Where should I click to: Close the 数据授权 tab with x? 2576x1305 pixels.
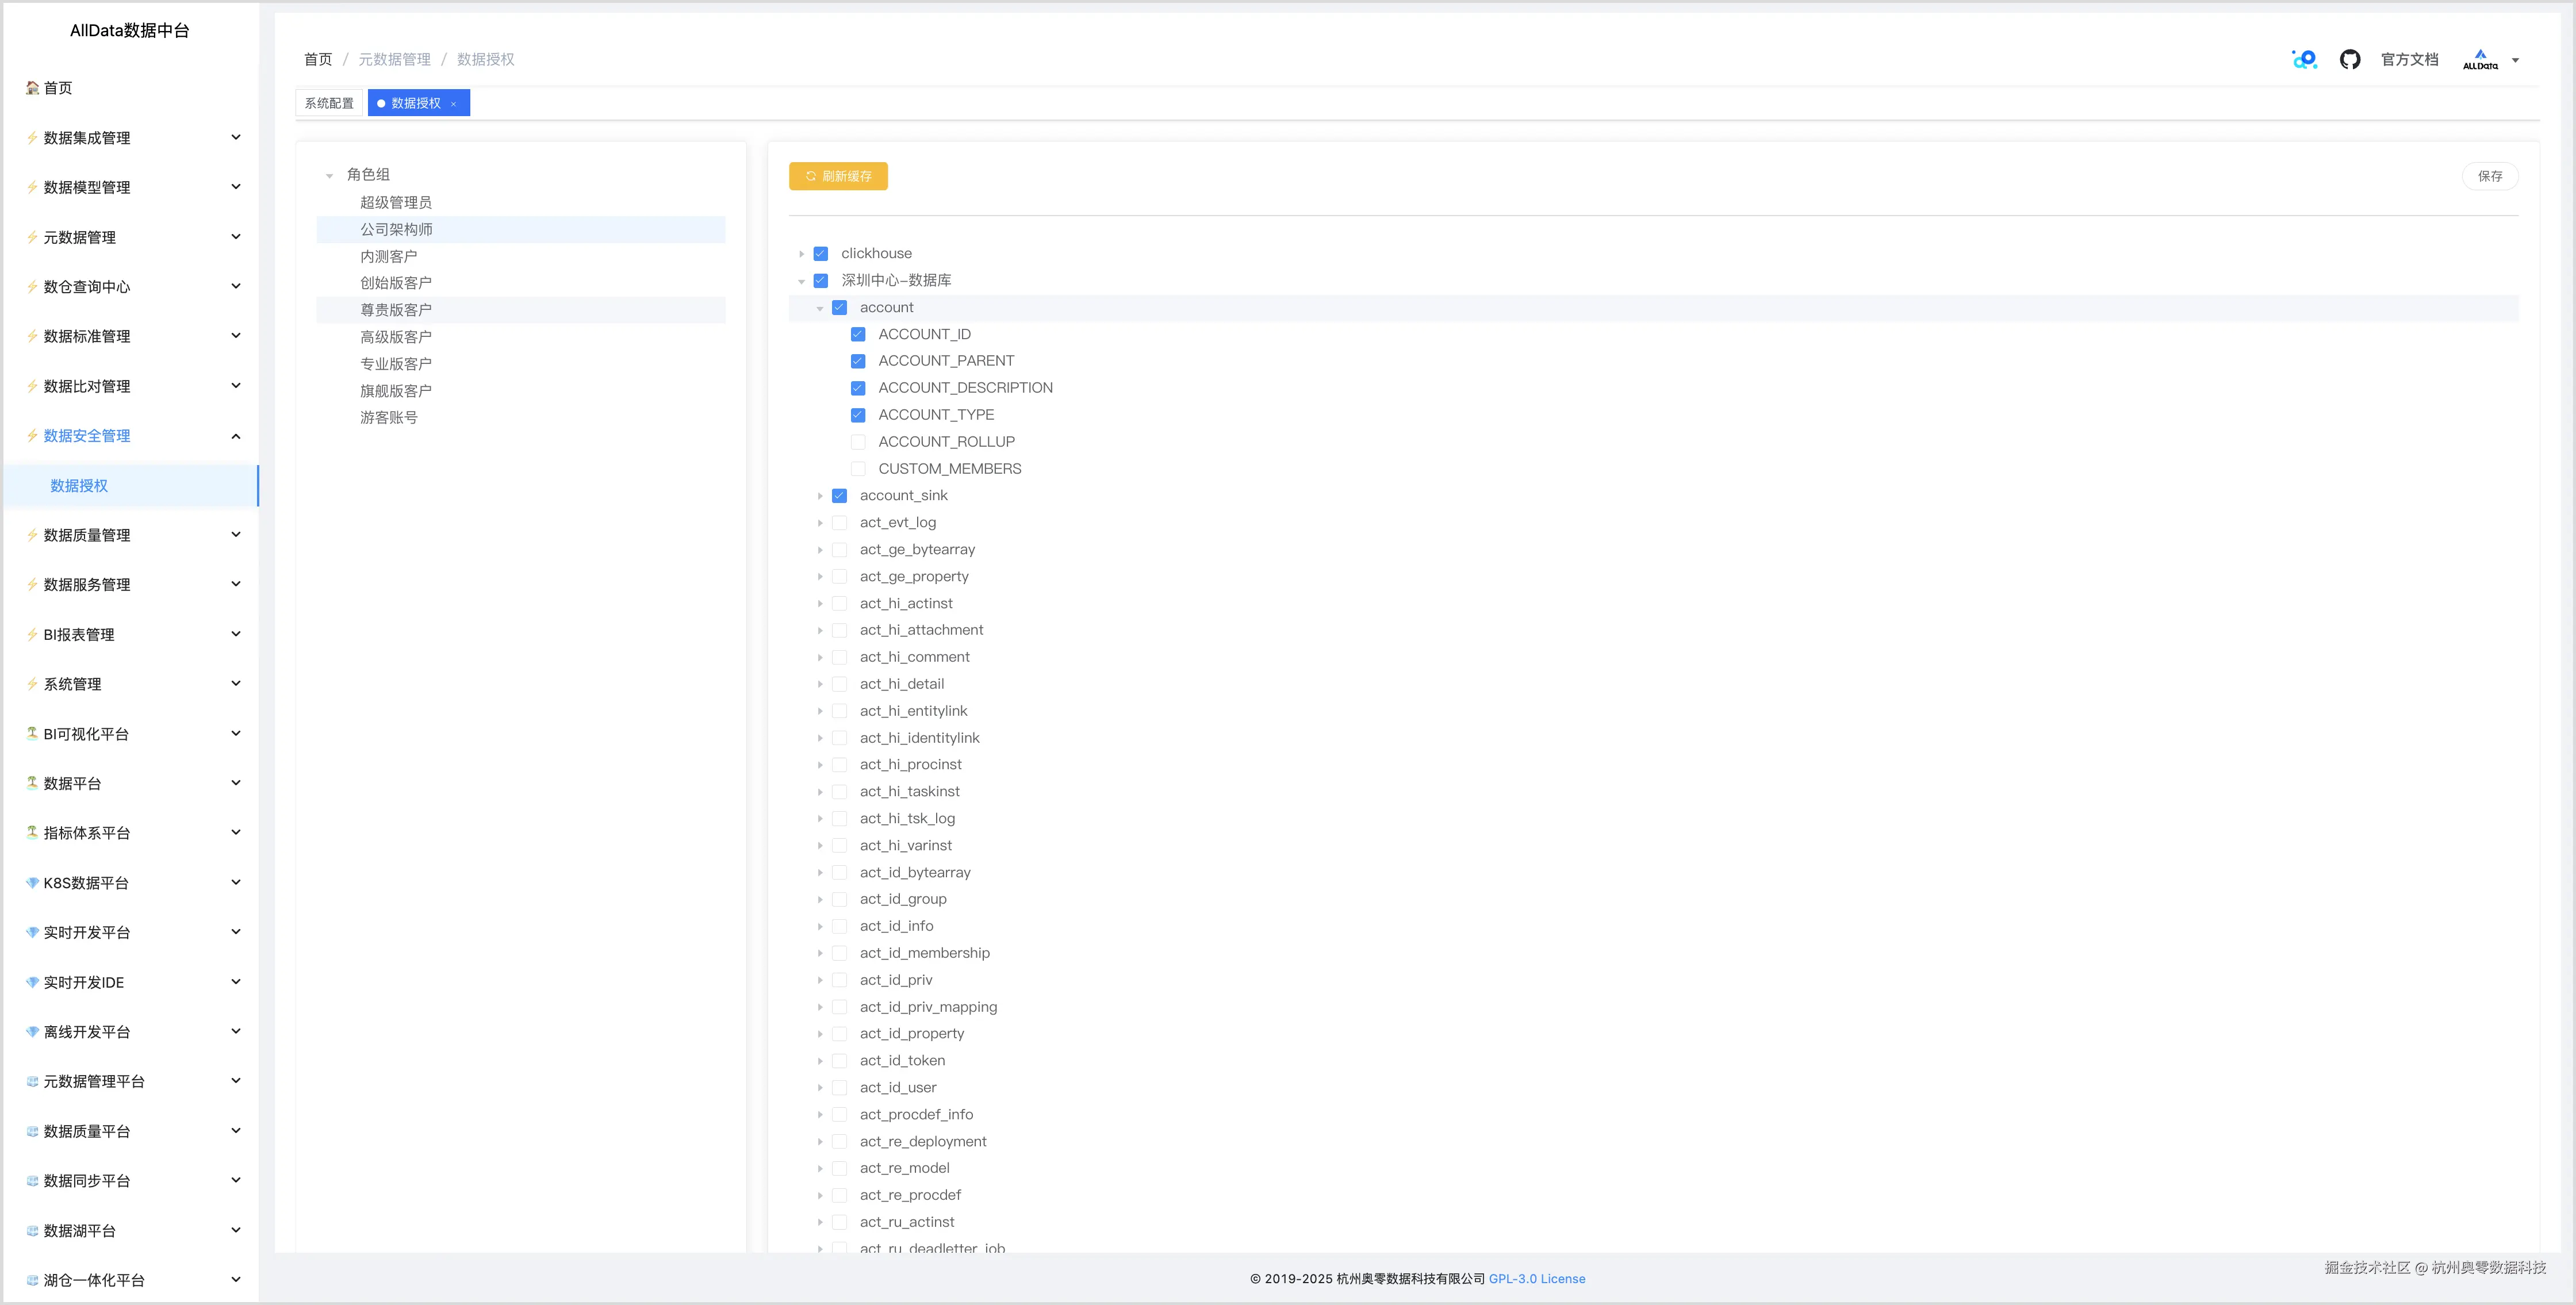pos(453,104)
